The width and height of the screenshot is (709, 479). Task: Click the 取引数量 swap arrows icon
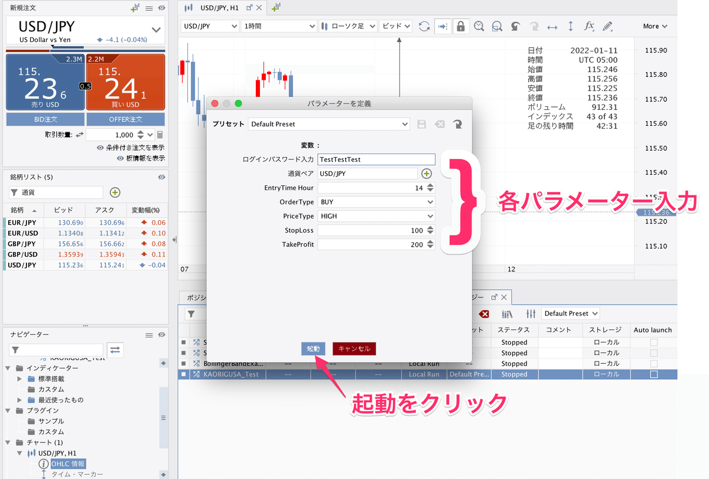coord(80,135)
